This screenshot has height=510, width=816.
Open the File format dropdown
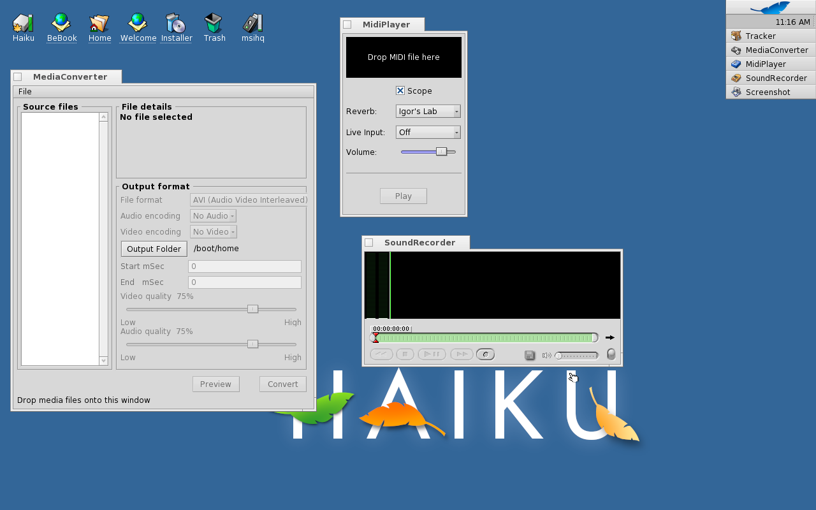coord(249,200)
